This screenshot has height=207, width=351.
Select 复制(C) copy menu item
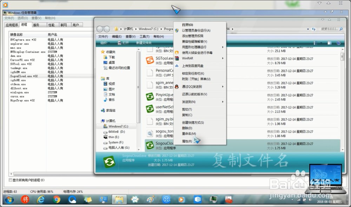(187, 115)
